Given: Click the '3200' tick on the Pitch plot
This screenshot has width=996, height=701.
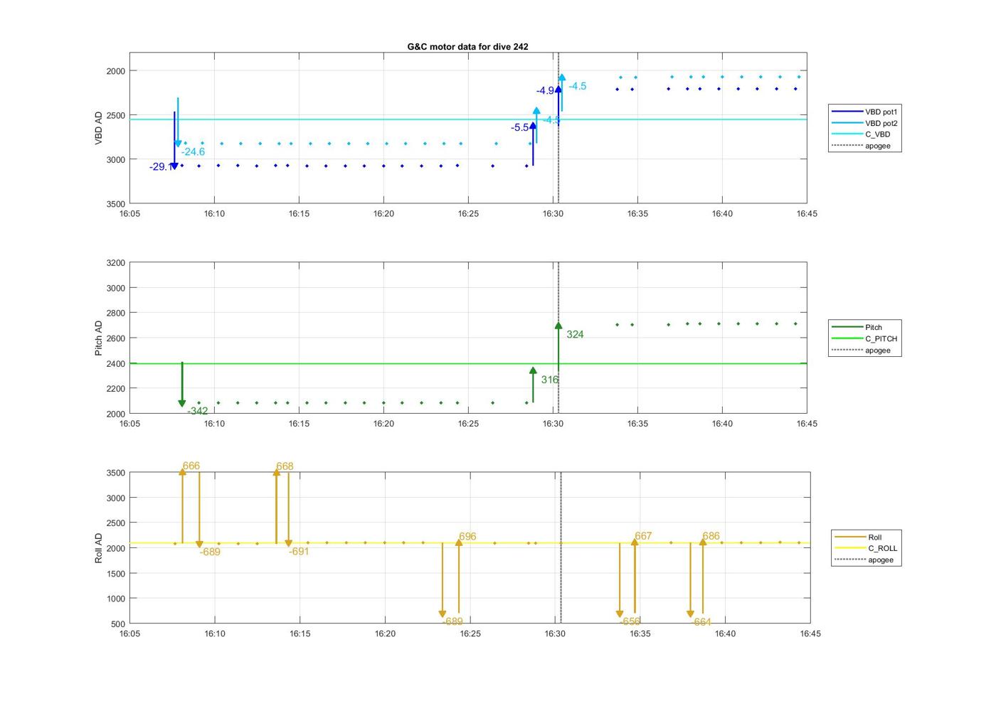Looking at the screenshot, I should [116, 263].
